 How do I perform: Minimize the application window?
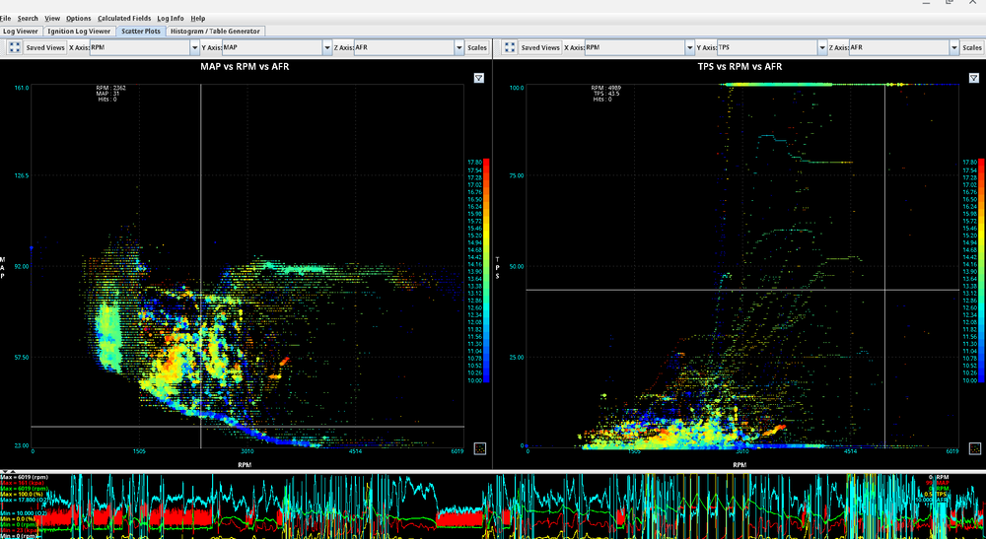point(926,3)
